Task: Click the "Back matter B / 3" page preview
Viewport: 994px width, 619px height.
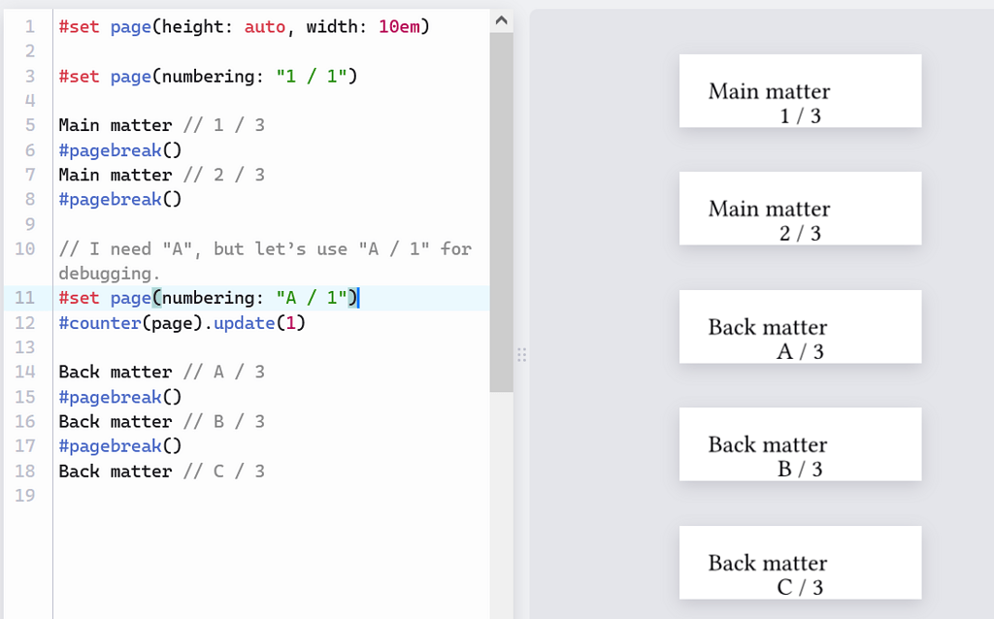Action: 799,444
